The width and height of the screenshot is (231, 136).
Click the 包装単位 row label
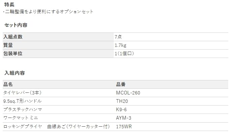pos(13,54)
